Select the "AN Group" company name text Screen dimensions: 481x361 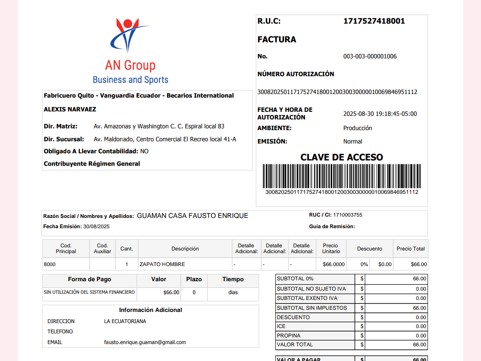[130, 65]
